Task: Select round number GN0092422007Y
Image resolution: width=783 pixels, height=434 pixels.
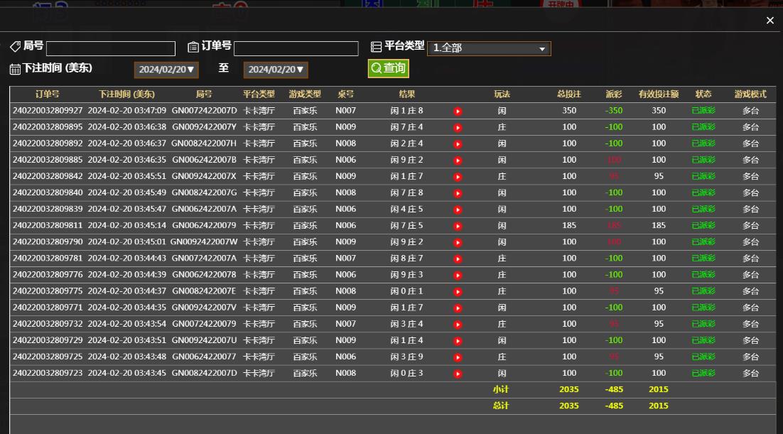Action: (x=204, y=127)
